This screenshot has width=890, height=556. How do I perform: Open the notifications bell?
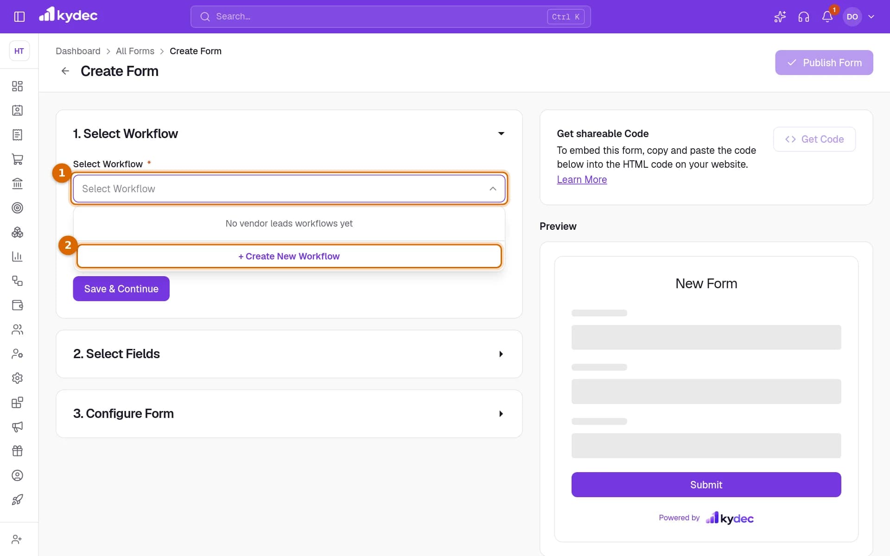(x=827, y=17)
